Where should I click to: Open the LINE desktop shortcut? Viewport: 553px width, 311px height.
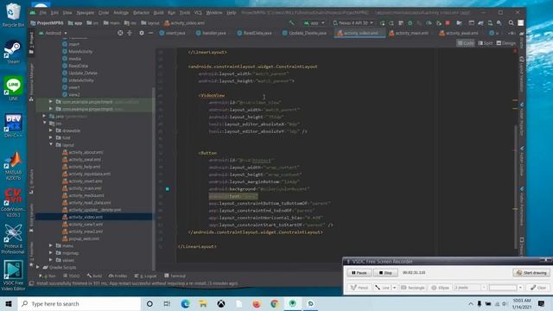coord(13,89)
